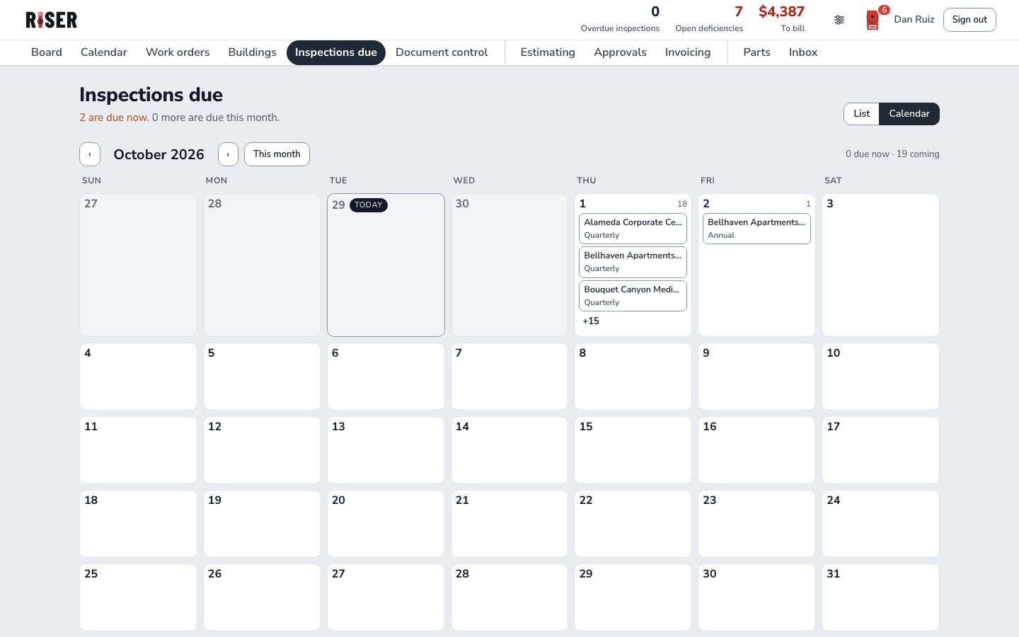This screenshot has height=637, width=1019.
Task: Open the Inbox tab
Action: 803,52
